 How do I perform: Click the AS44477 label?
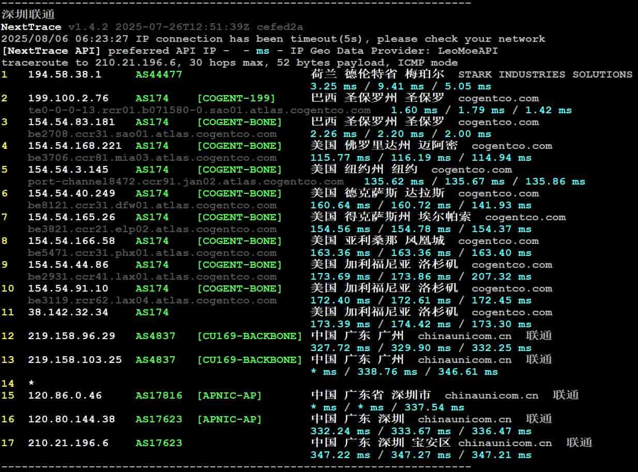pyautogui.click(x=159, y=74)
